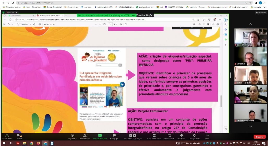
Task: Click the Segurança shield icon
Action: pyautogui.click(x=72, y=136)
